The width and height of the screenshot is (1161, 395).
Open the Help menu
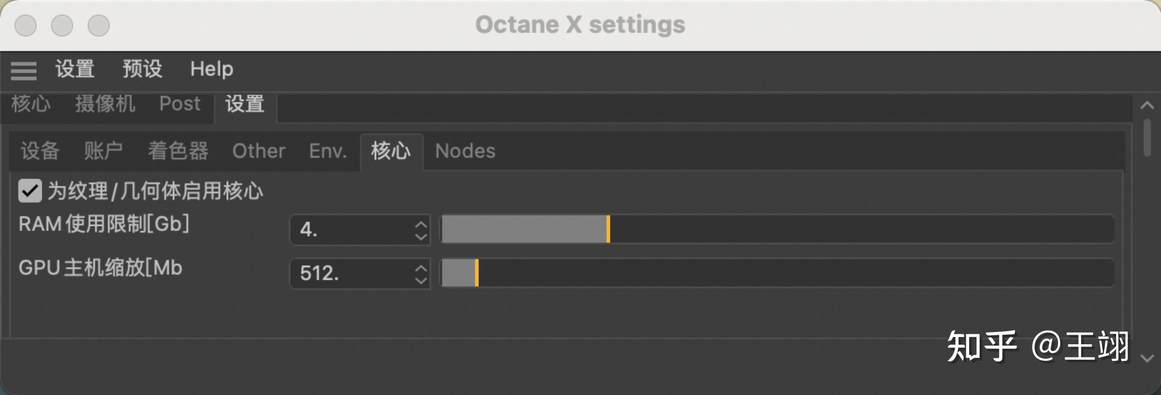211,69
